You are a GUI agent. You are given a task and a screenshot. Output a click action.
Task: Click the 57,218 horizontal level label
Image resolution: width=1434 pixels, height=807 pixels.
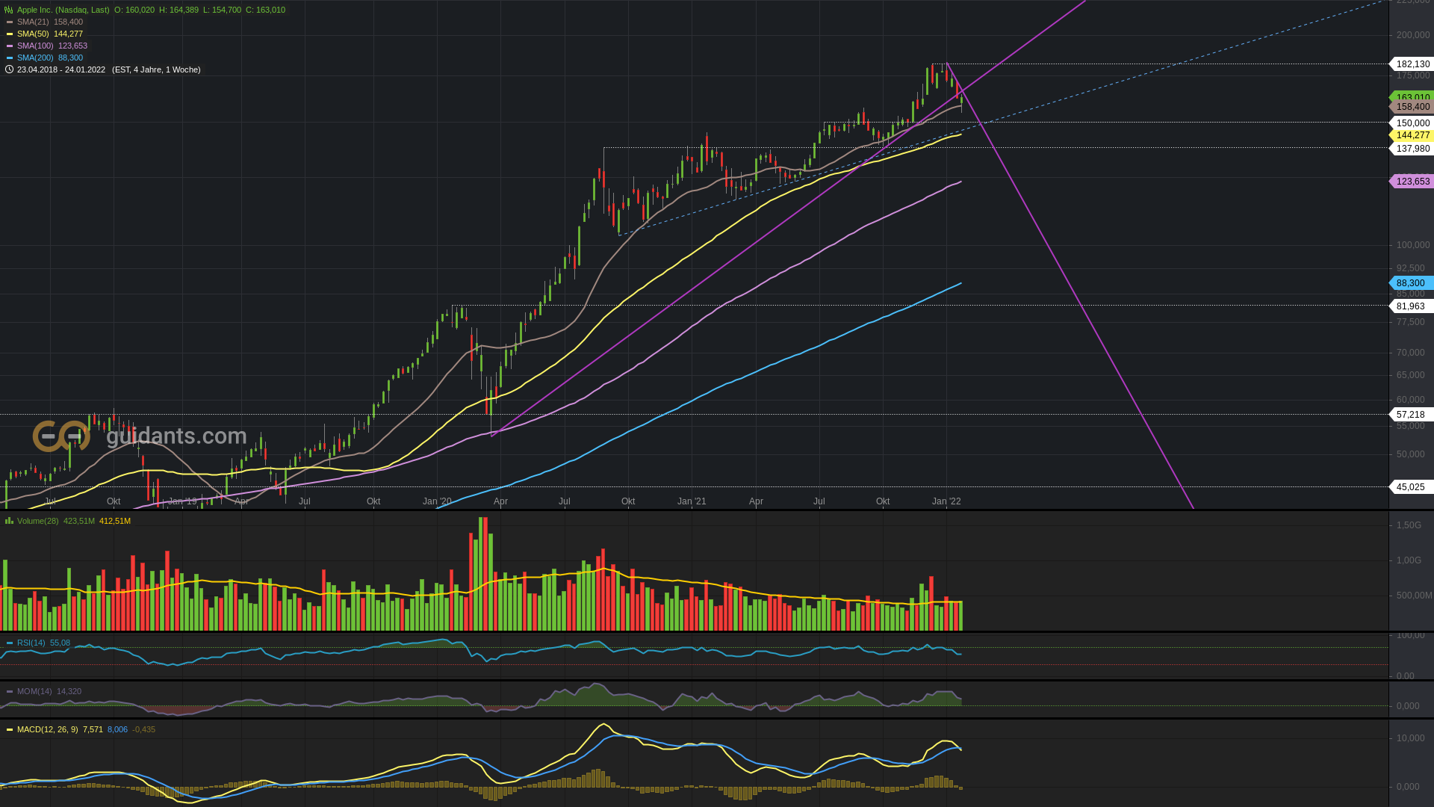pyautogui.click(x=1410, y=415)
